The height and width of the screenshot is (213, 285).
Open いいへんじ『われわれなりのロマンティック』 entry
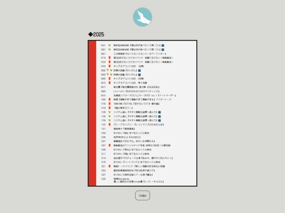point(137,91)
